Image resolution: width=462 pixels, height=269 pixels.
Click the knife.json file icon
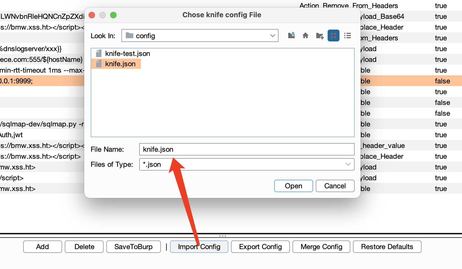coord(99,64)
